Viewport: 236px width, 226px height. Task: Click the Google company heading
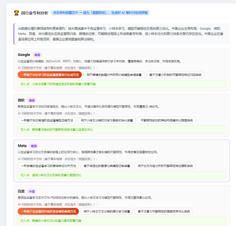(x=24, y=55)
